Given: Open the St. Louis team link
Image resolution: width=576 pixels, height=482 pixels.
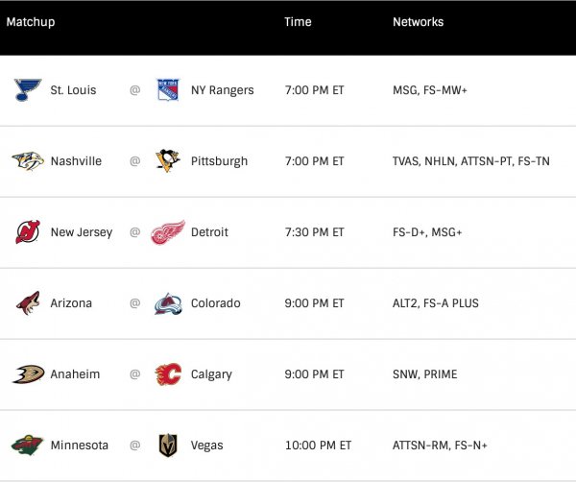Looking at the screenshot, I should [72, 90].
